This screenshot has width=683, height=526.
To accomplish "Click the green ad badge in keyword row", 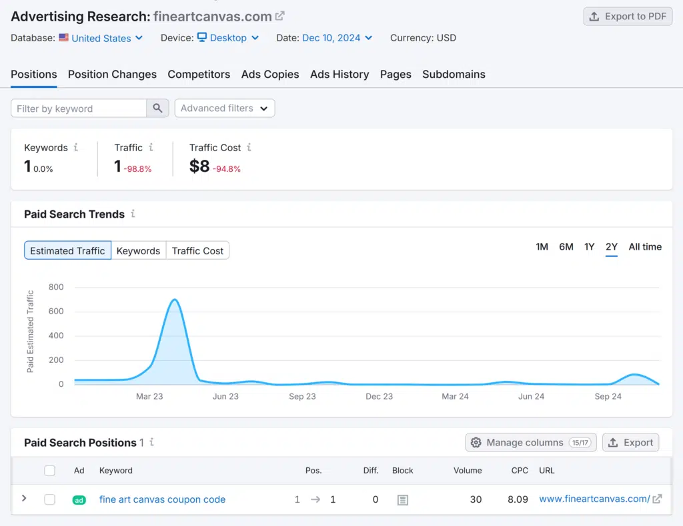I will [x=79, y=499].
